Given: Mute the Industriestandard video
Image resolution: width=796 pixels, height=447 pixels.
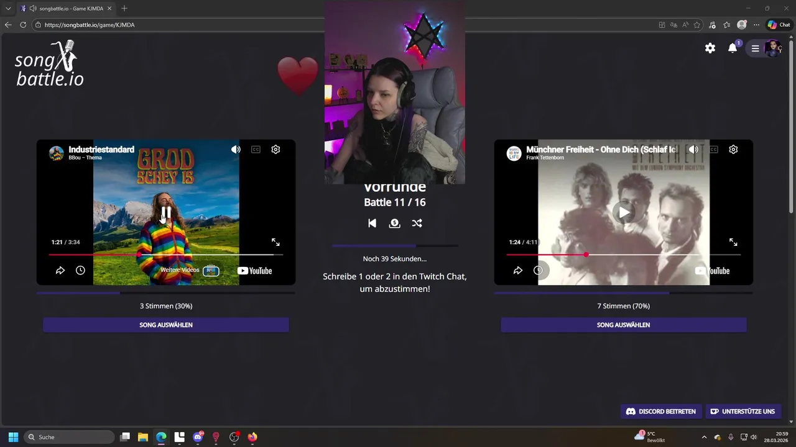Looking at the screenshot, I should click(236, 150).
